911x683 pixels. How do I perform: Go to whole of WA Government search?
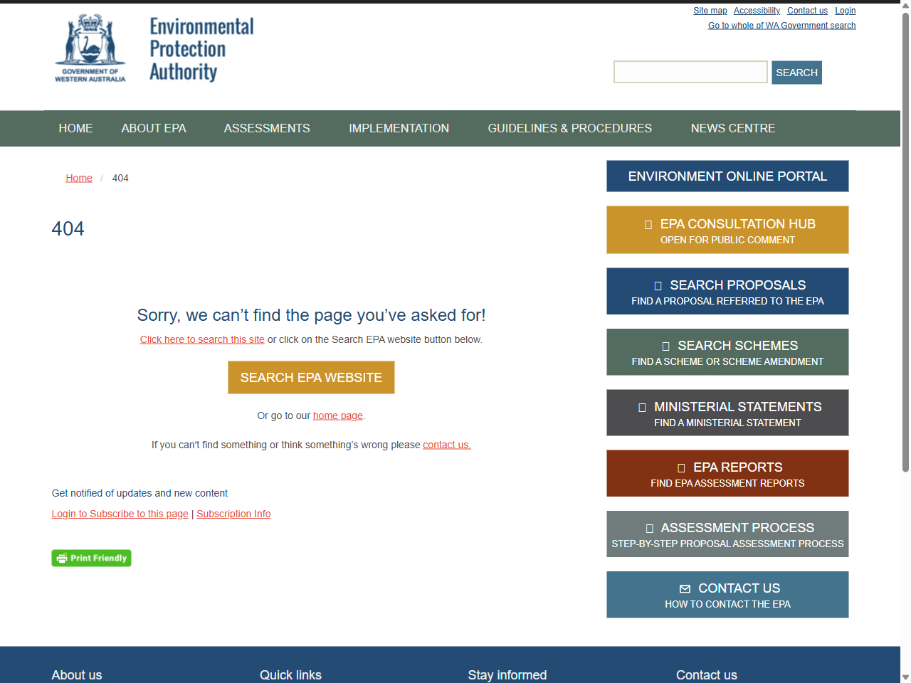782,26
